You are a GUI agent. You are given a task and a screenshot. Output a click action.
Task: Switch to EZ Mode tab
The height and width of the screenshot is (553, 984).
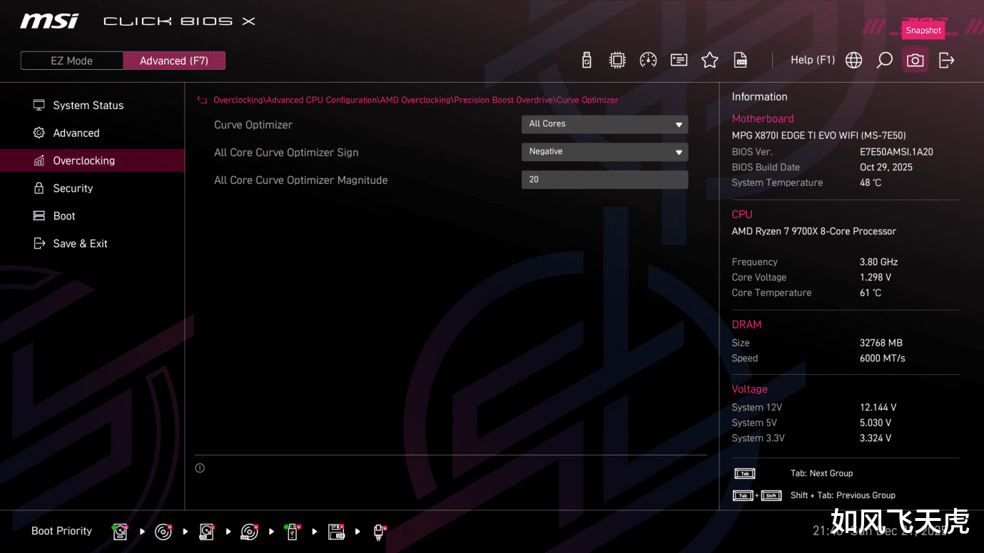point(71,61)
